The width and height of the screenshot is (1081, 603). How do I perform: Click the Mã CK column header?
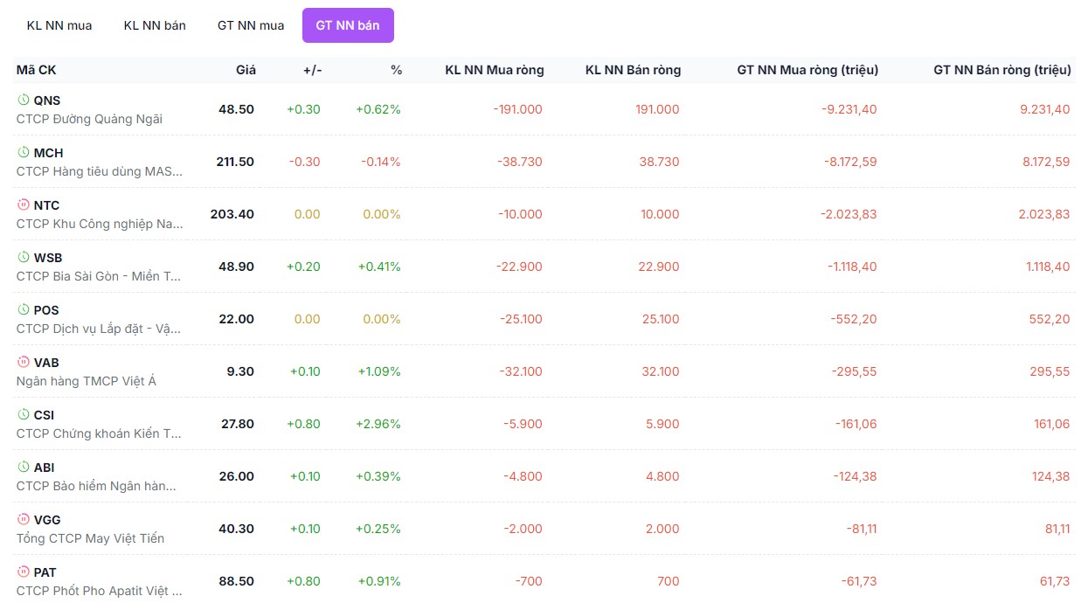36,70
